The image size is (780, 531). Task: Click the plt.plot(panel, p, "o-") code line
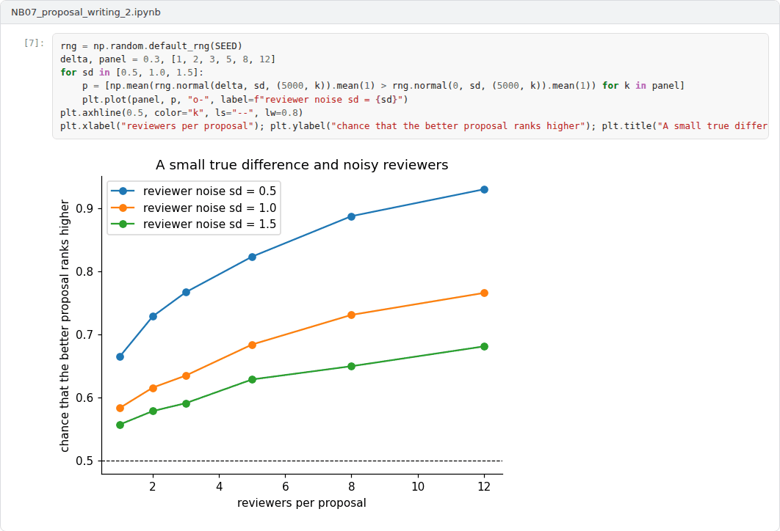click(x=245, y=99)
